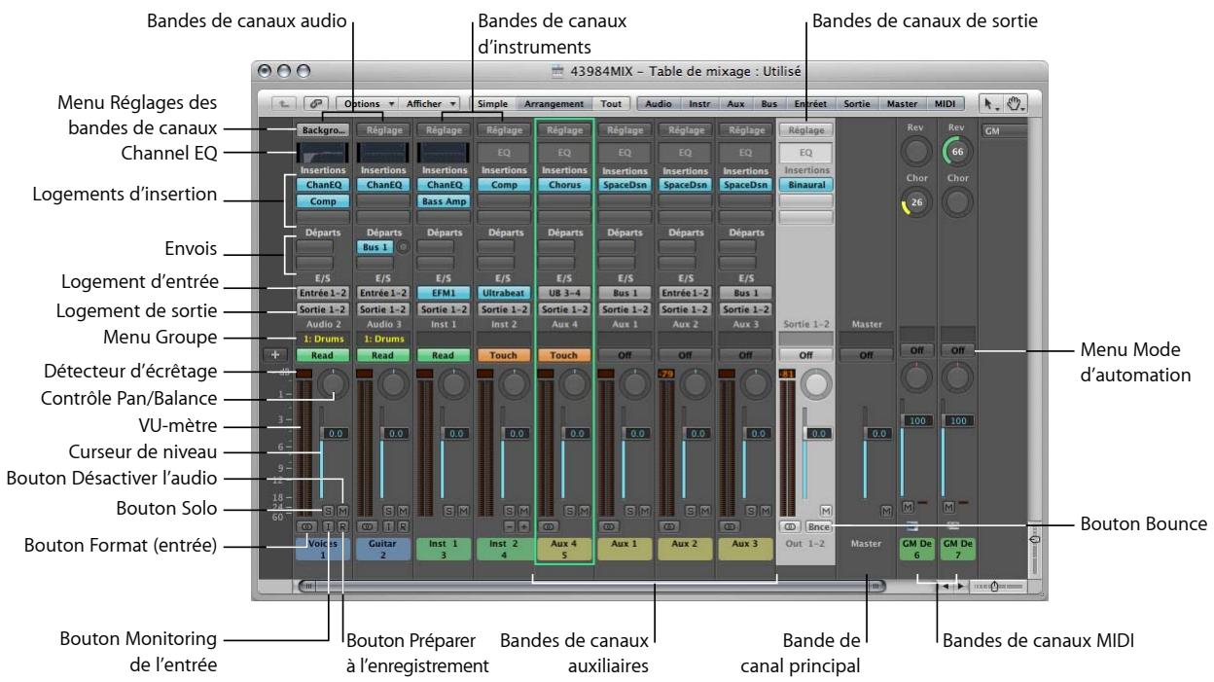This screenshot has width=1214, height=682.
Task: Open the Afficher dropdown menu
Action: (431, 103)
